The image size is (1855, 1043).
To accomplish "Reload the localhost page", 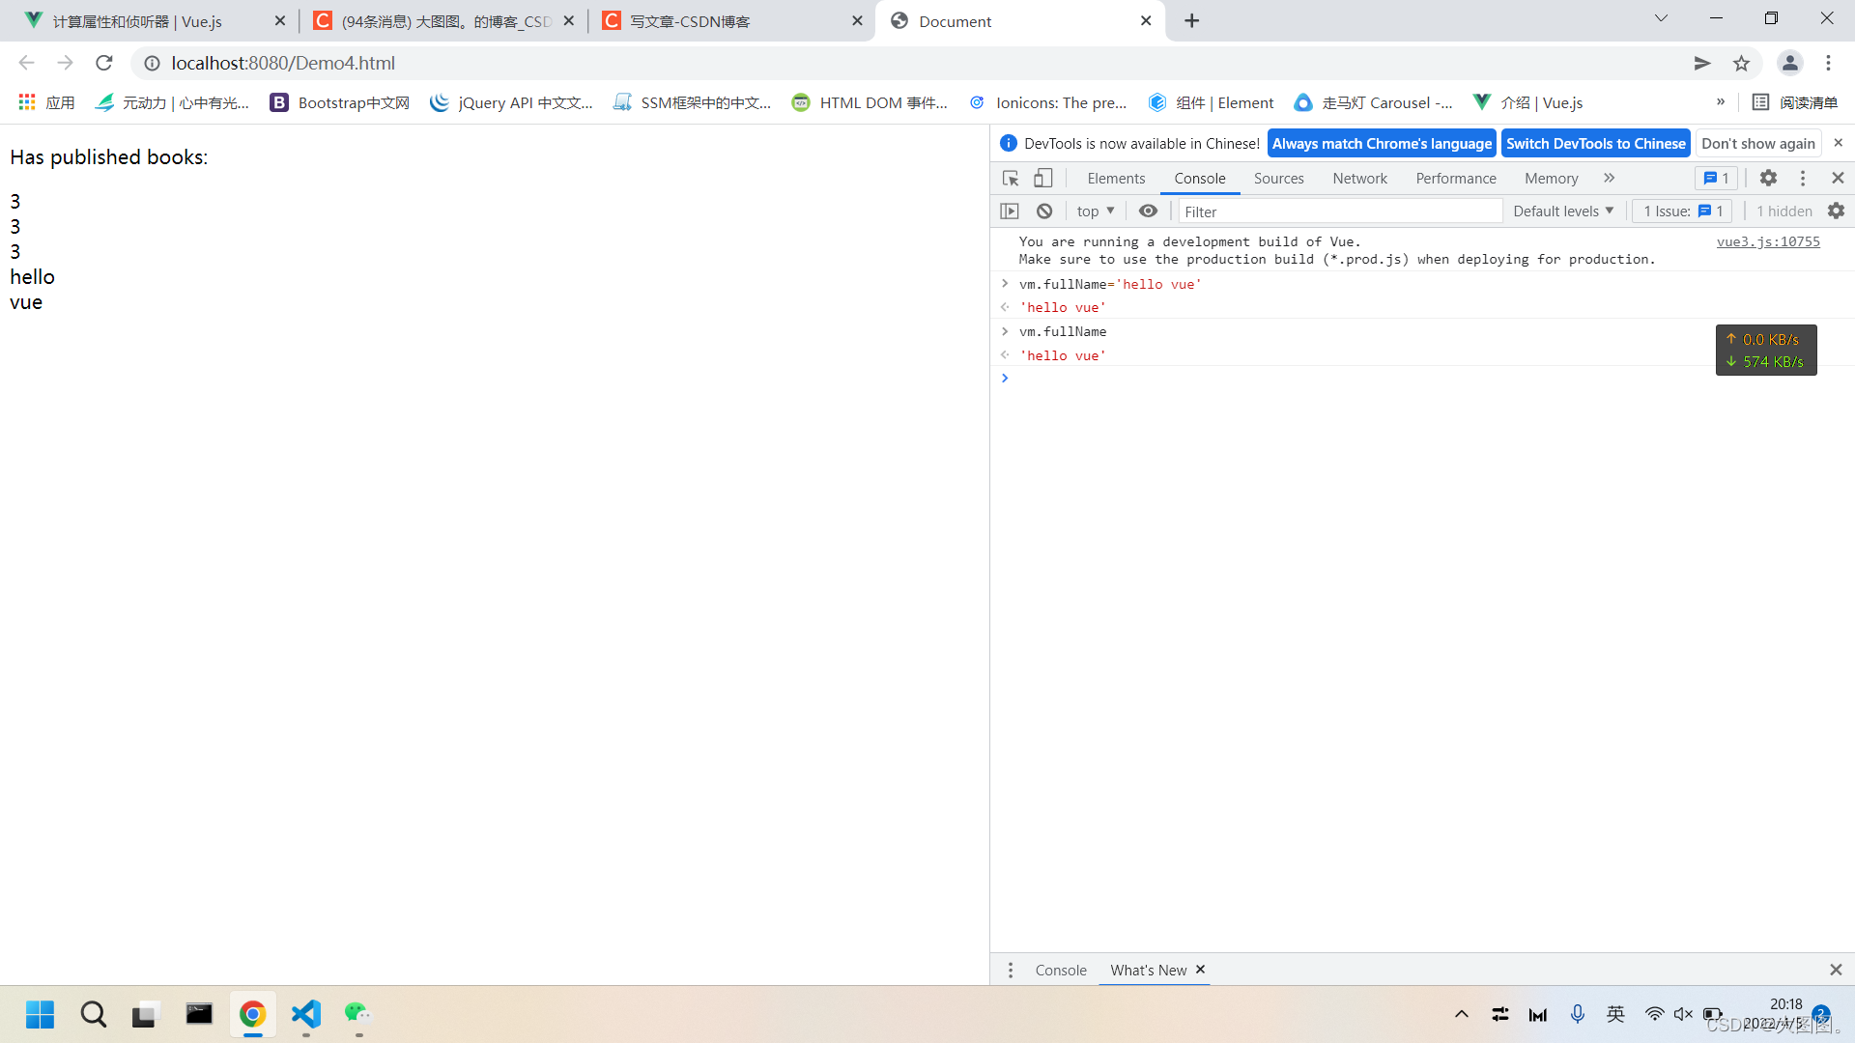I will pos(104,64).
